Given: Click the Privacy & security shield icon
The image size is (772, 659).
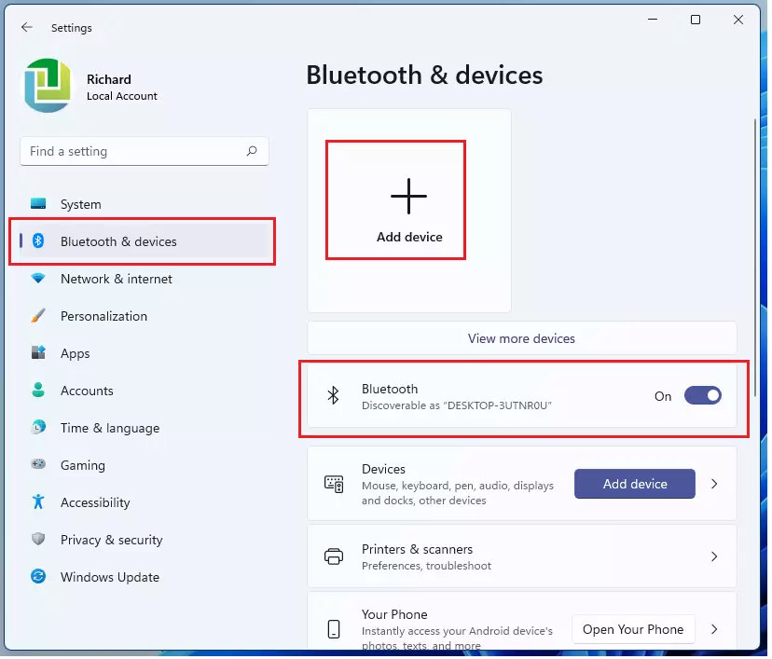Looking at the screenshot, I should (x=38, y=541).
